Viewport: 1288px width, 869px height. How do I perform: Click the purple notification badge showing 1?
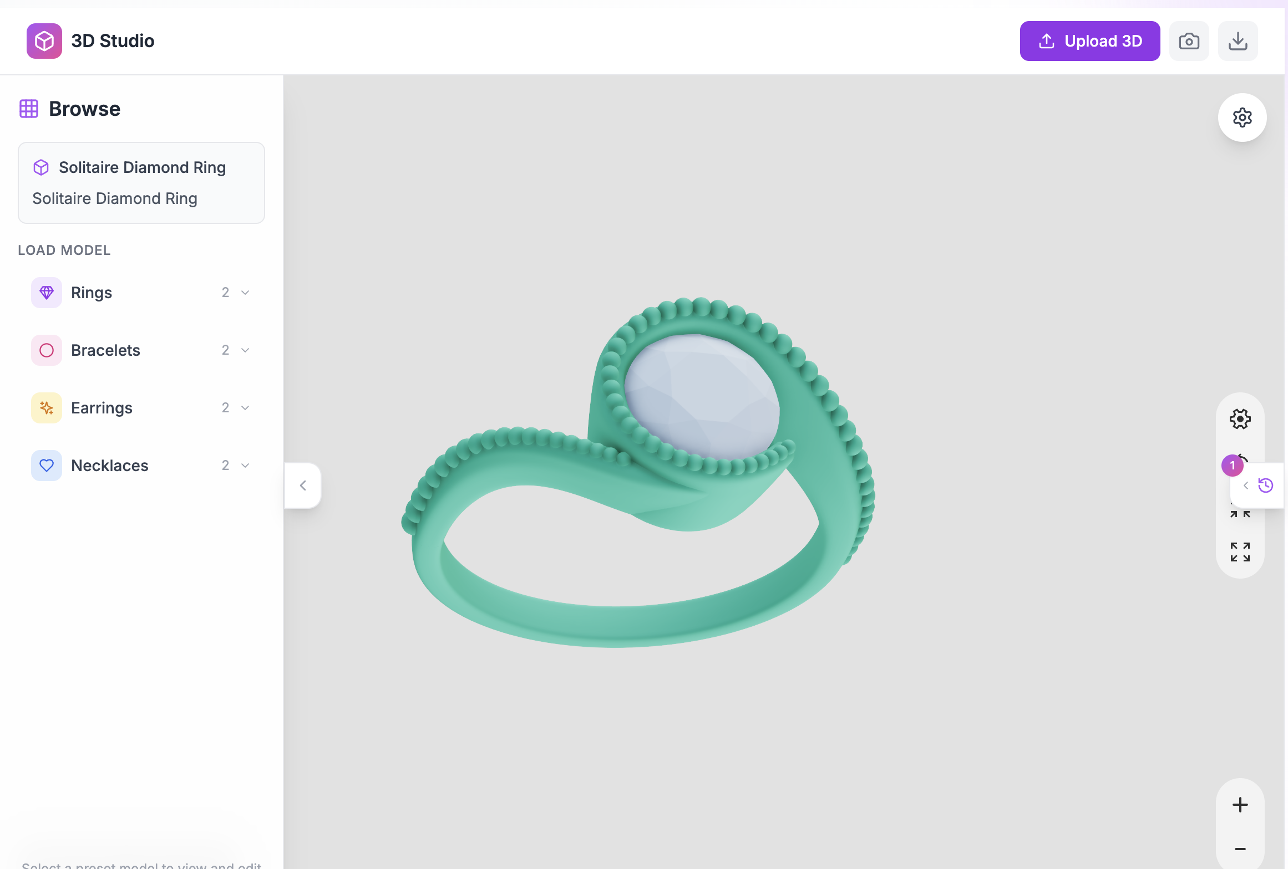(1233, 466)
